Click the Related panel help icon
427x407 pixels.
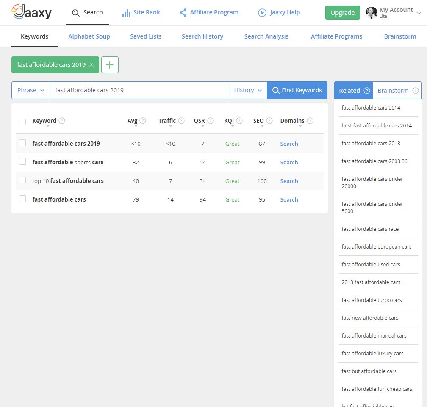click(367, 90)
